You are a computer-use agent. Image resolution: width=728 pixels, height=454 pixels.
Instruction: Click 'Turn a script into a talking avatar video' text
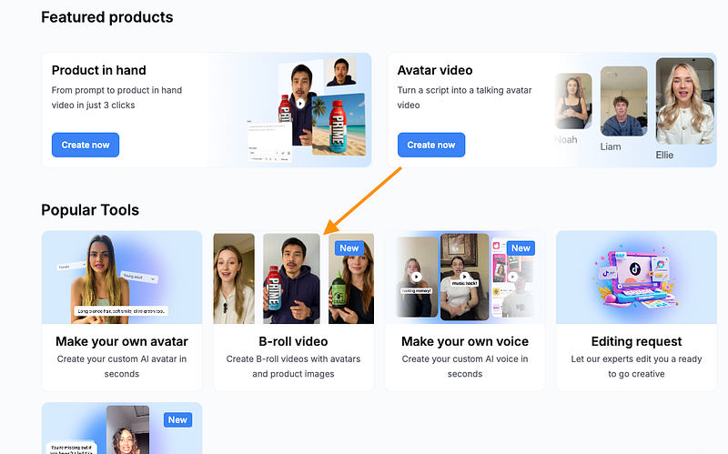pyautogui.click(x=464, y=97)
